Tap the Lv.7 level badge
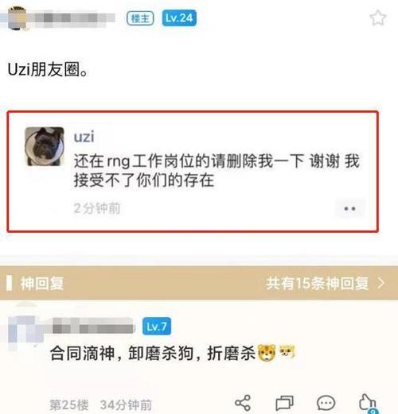 157,327
